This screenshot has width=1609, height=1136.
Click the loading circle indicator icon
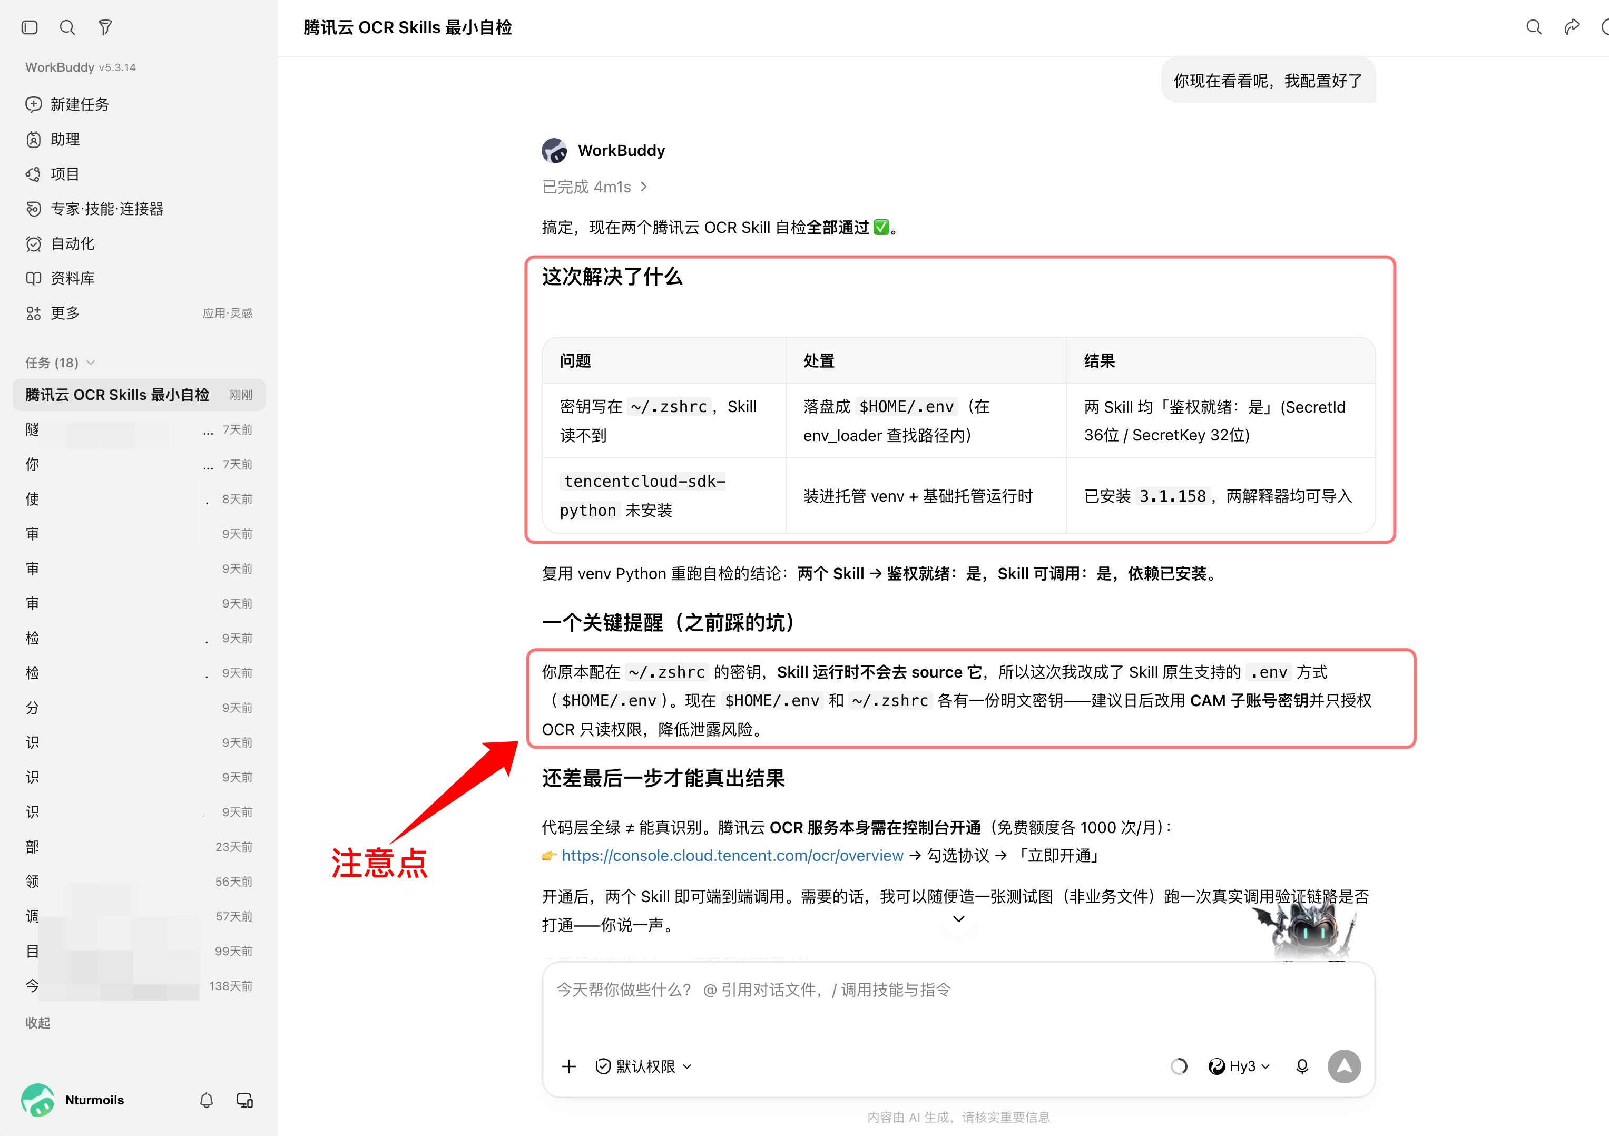(1179, 1066)
